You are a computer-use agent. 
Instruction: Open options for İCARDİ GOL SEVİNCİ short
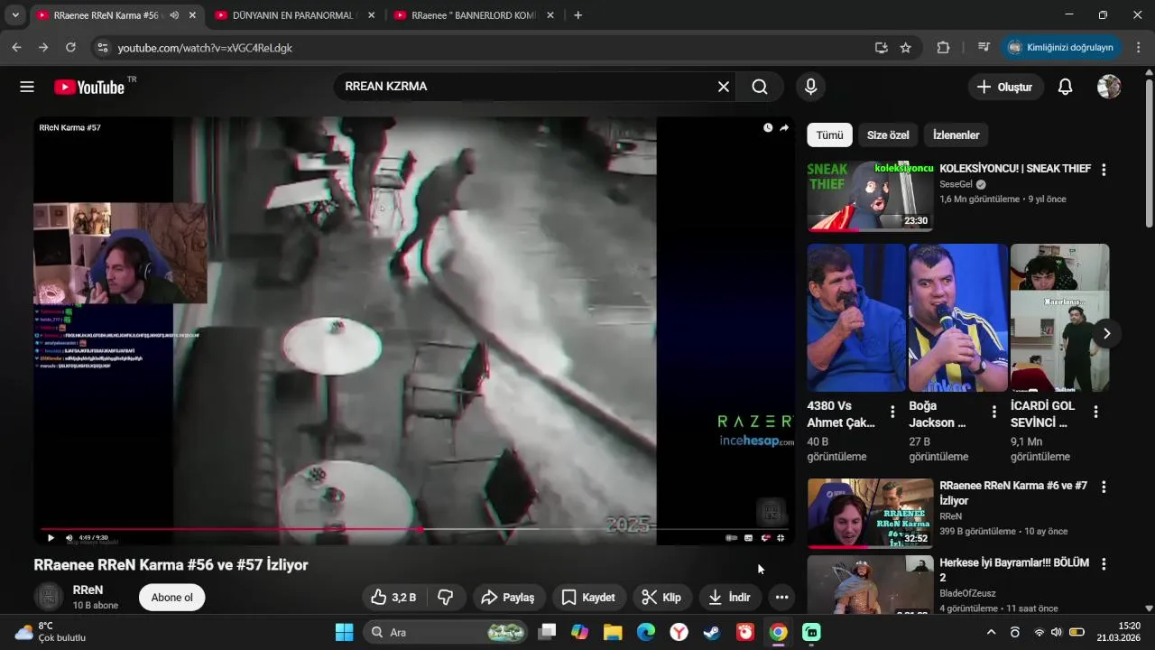point(1095,412)
